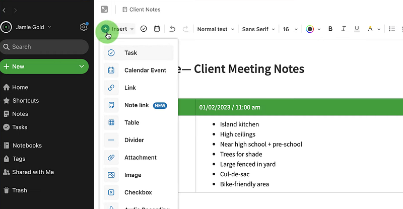Click the font color circle swatch

click(310, 29)
